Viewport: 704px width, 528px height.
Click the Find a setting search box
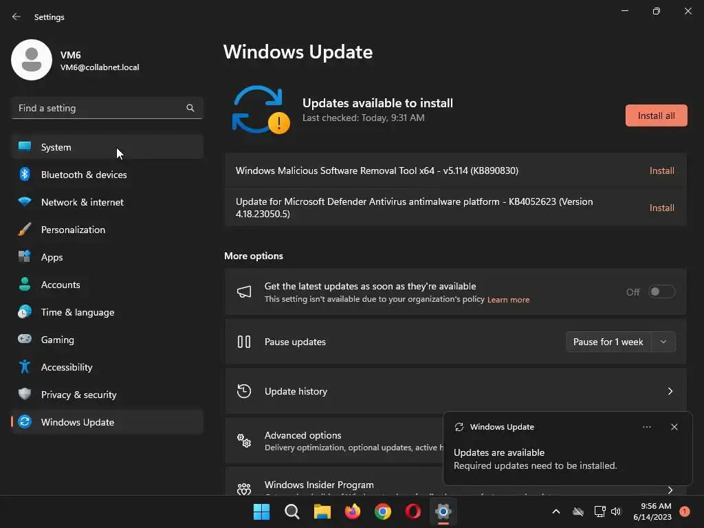[x=107, y=108]
